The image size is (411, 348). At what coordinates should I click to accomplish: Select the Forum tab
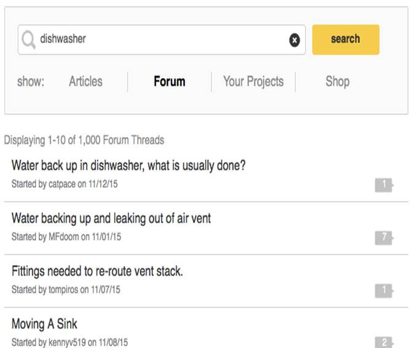click(169, 82)
